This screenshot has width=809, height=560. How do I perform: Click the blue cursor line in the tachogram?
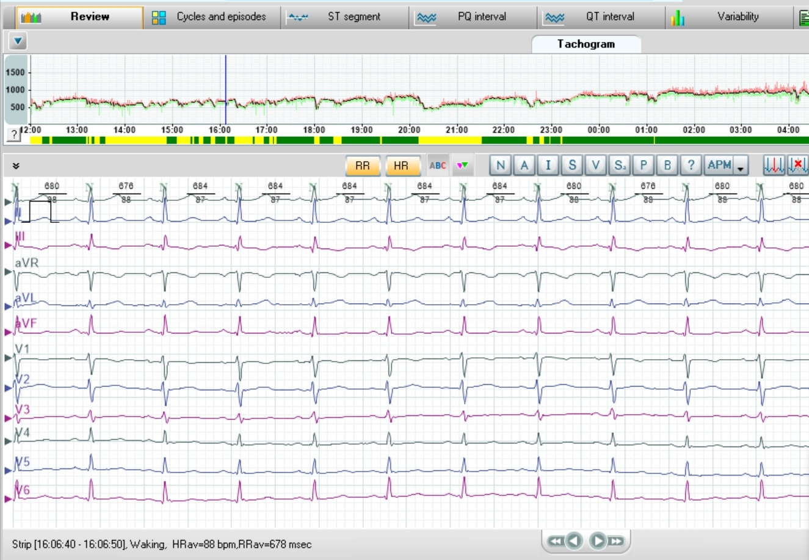[x=226, y=90]
